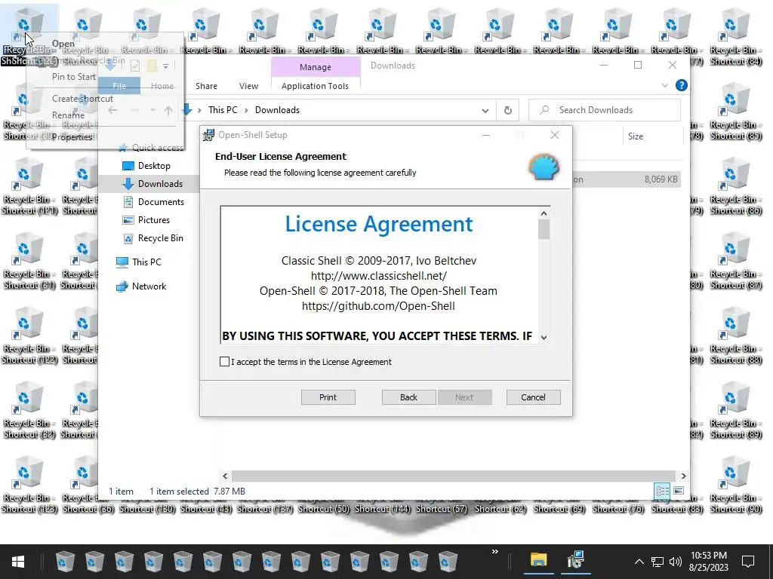Open the Manage ribbon tab in Explorer
Image resolution: width=773 pixels, height=579 pixels.
pyautogui.click(x=316, y=67)
